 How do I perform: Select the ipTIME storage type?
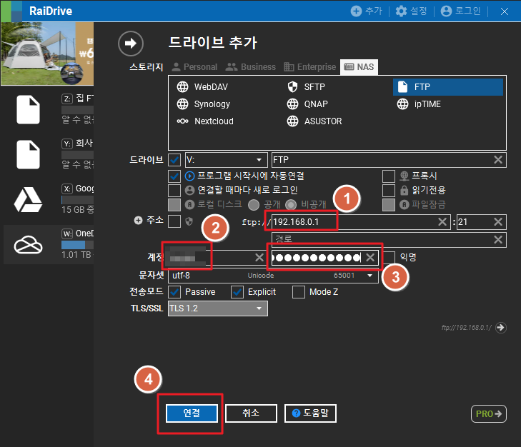pyautogui.click(x=418, y=104)
